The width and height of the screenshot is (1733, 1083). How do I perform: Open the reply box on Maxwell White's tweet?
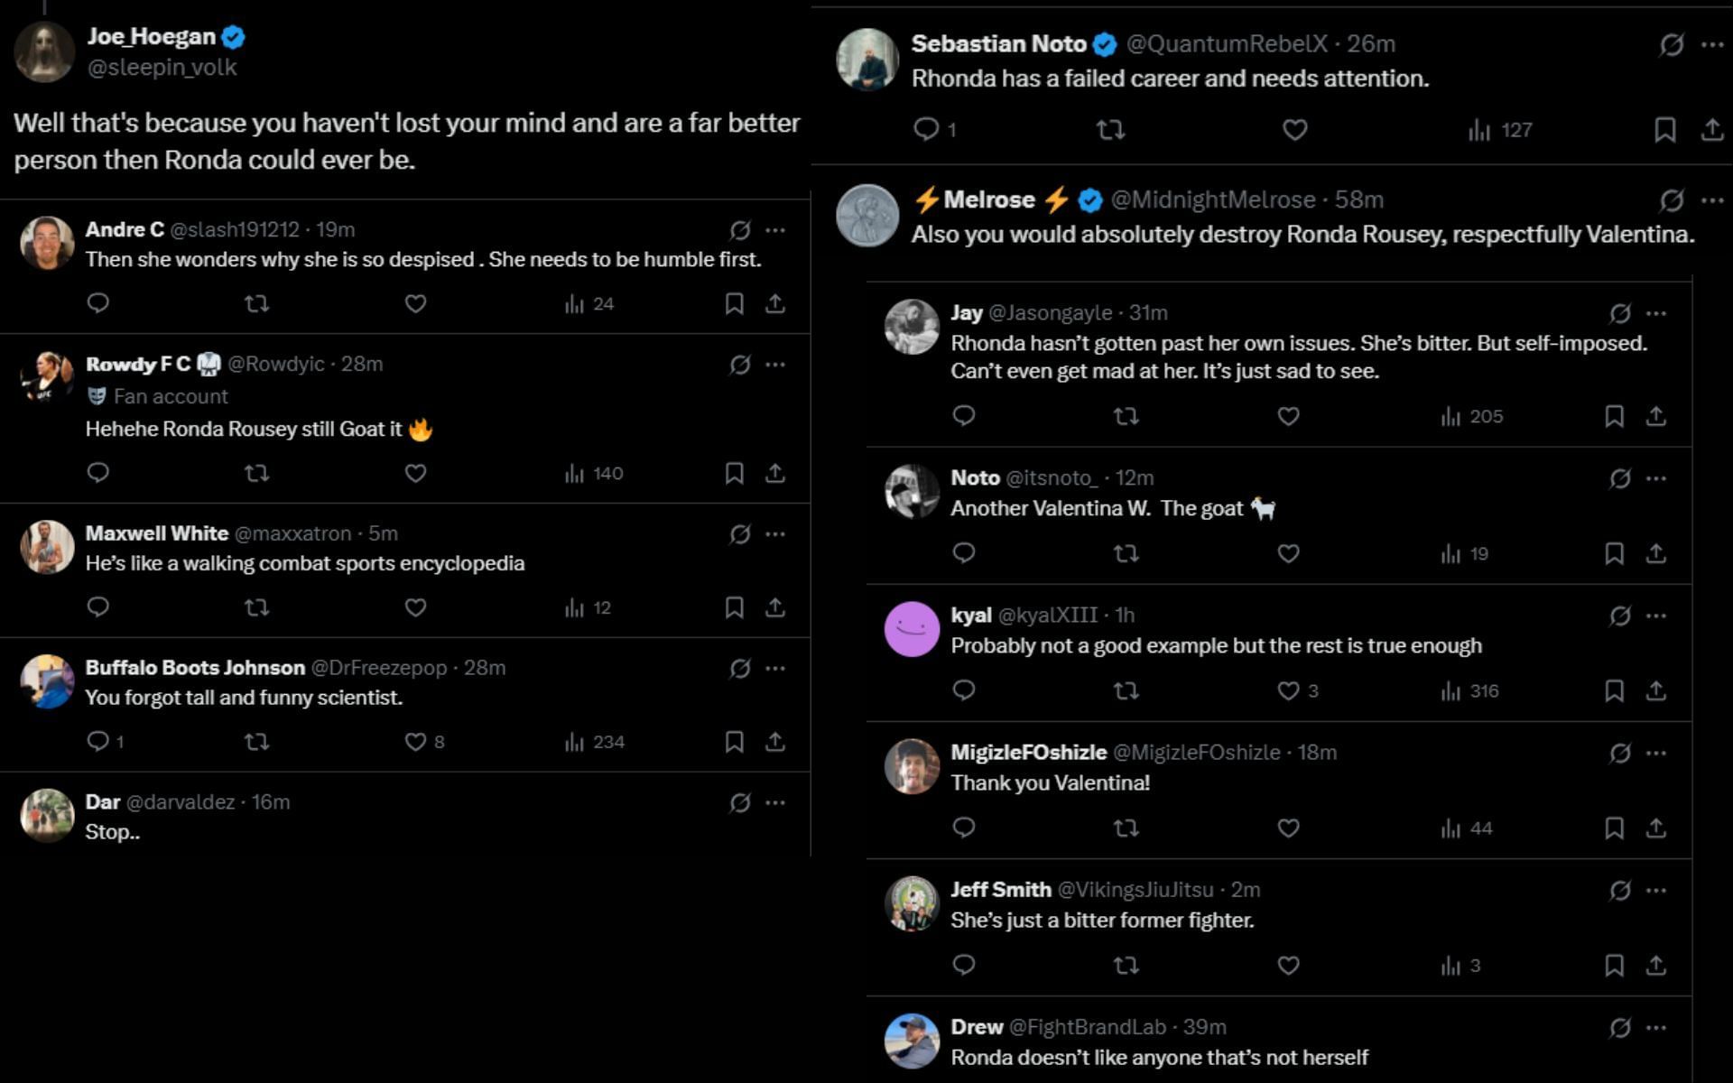pyautogui.click(x=99, y=607)
